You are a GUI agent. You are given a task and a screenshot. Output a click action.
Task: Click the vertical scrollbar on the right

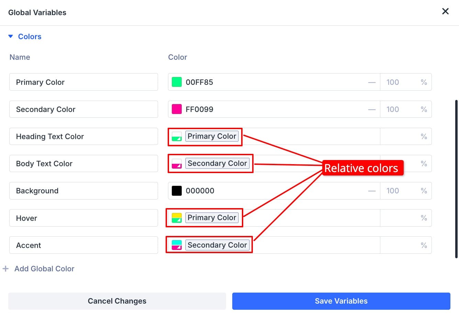pyautogui.click(x=456, y=179)
